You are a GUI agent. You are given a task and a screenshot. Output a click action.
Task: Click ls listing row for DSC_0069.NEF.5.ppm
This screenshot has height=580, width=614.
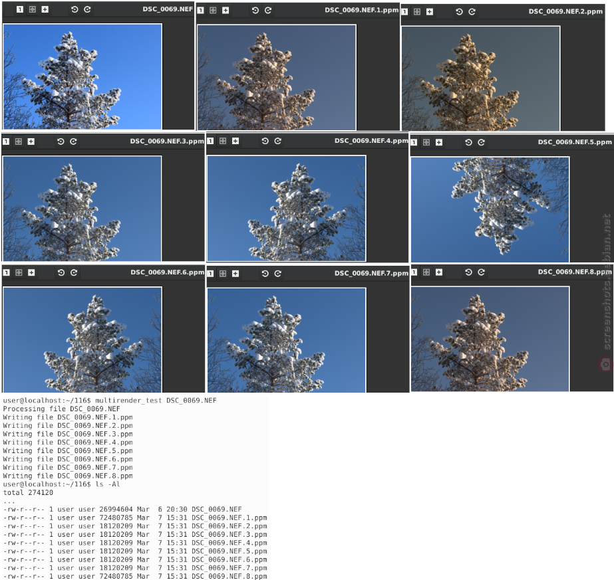pos(135,551)
